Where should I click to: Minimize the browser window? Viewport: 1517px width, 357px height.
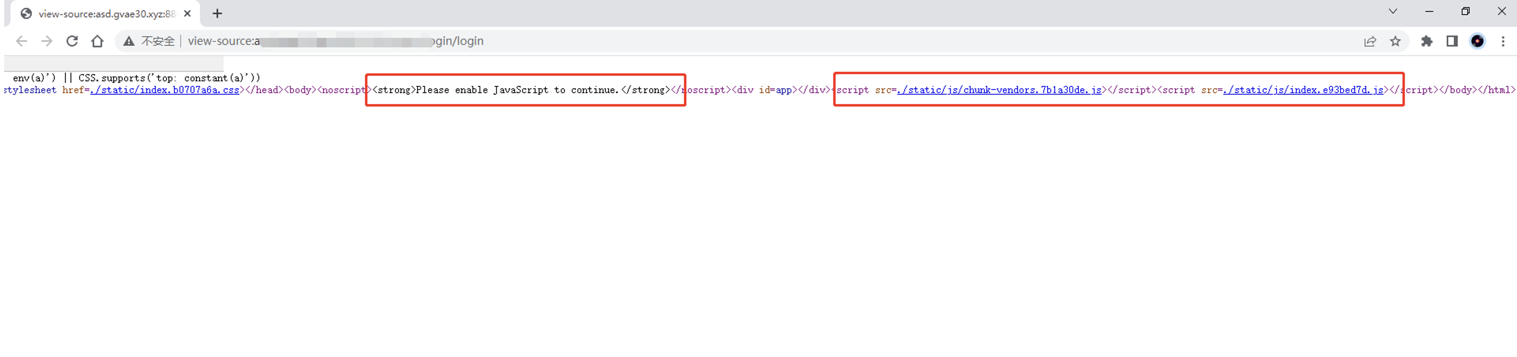coord(1429,11)
